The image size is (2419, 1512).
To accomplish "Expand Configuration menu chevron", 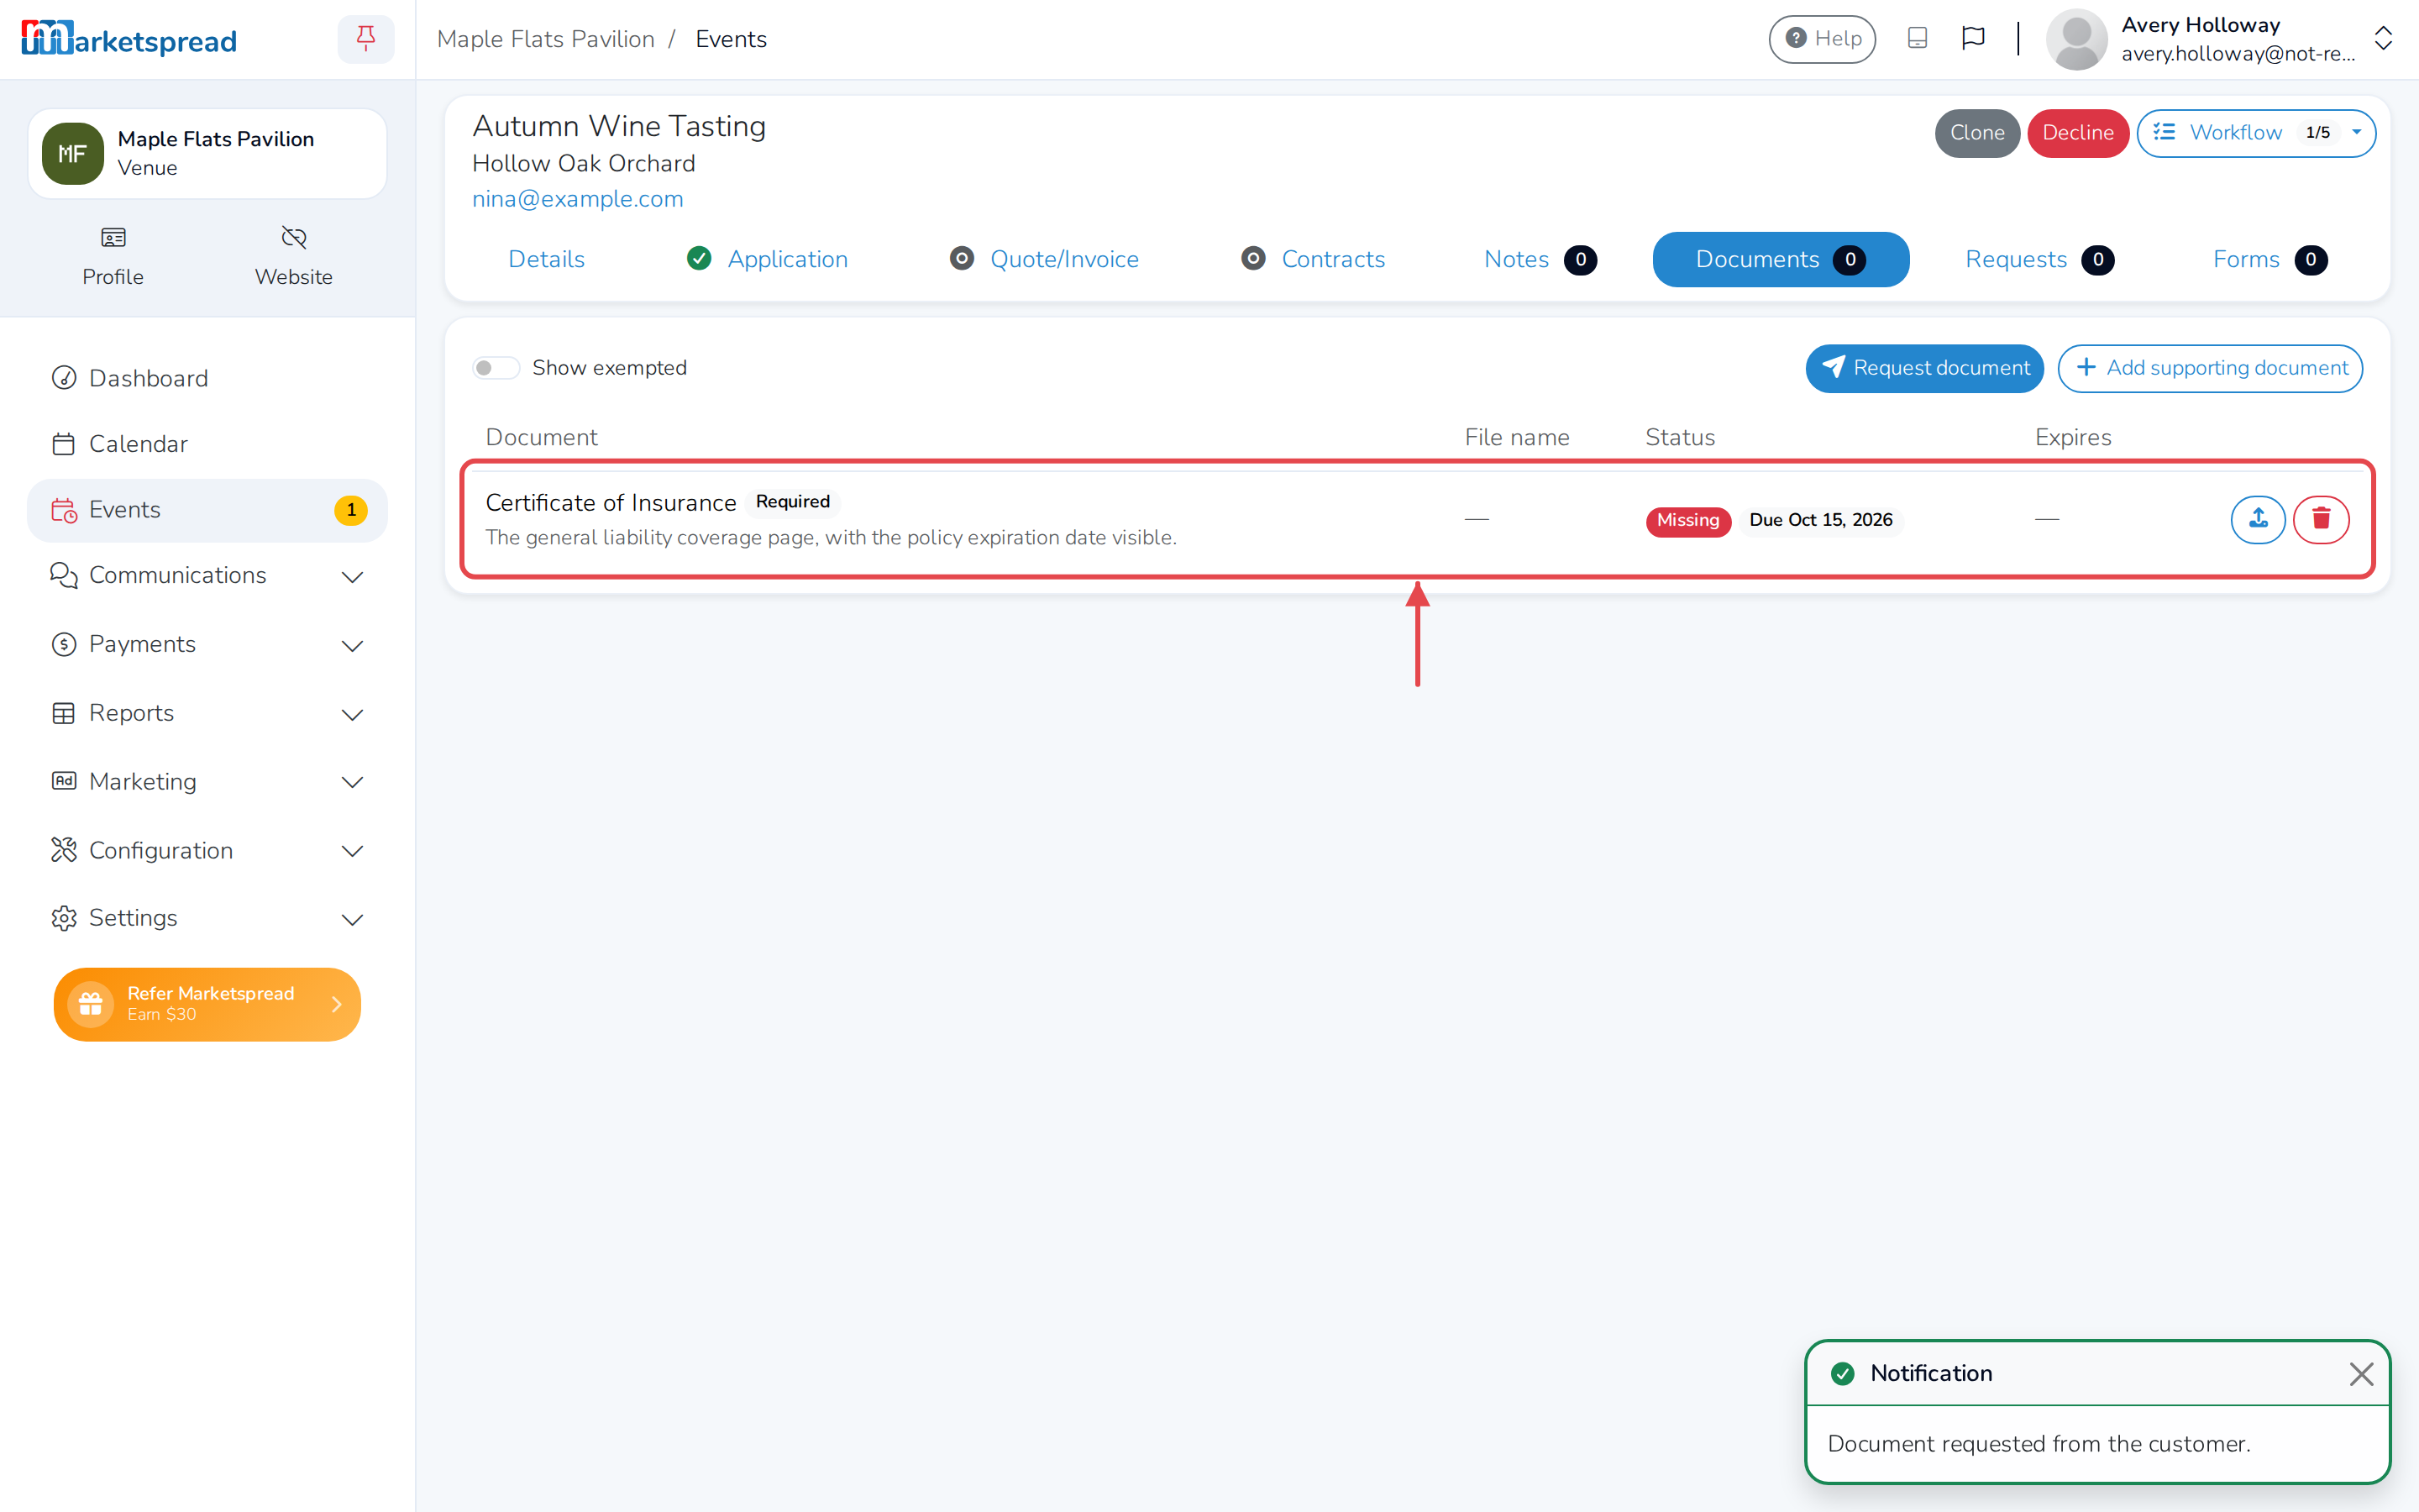I will click(352, 851).
